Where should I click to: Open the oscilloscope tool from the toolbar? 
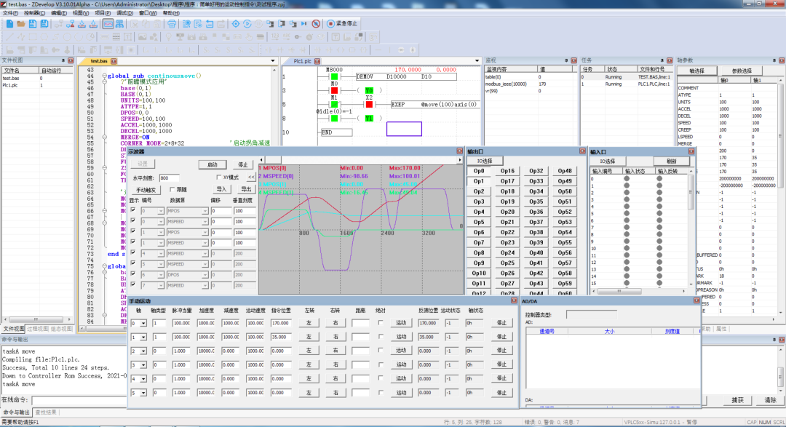point(108,24)
